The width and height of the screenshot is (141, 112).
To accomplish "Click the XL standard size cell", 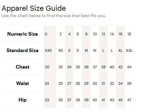I will (120, 51).
